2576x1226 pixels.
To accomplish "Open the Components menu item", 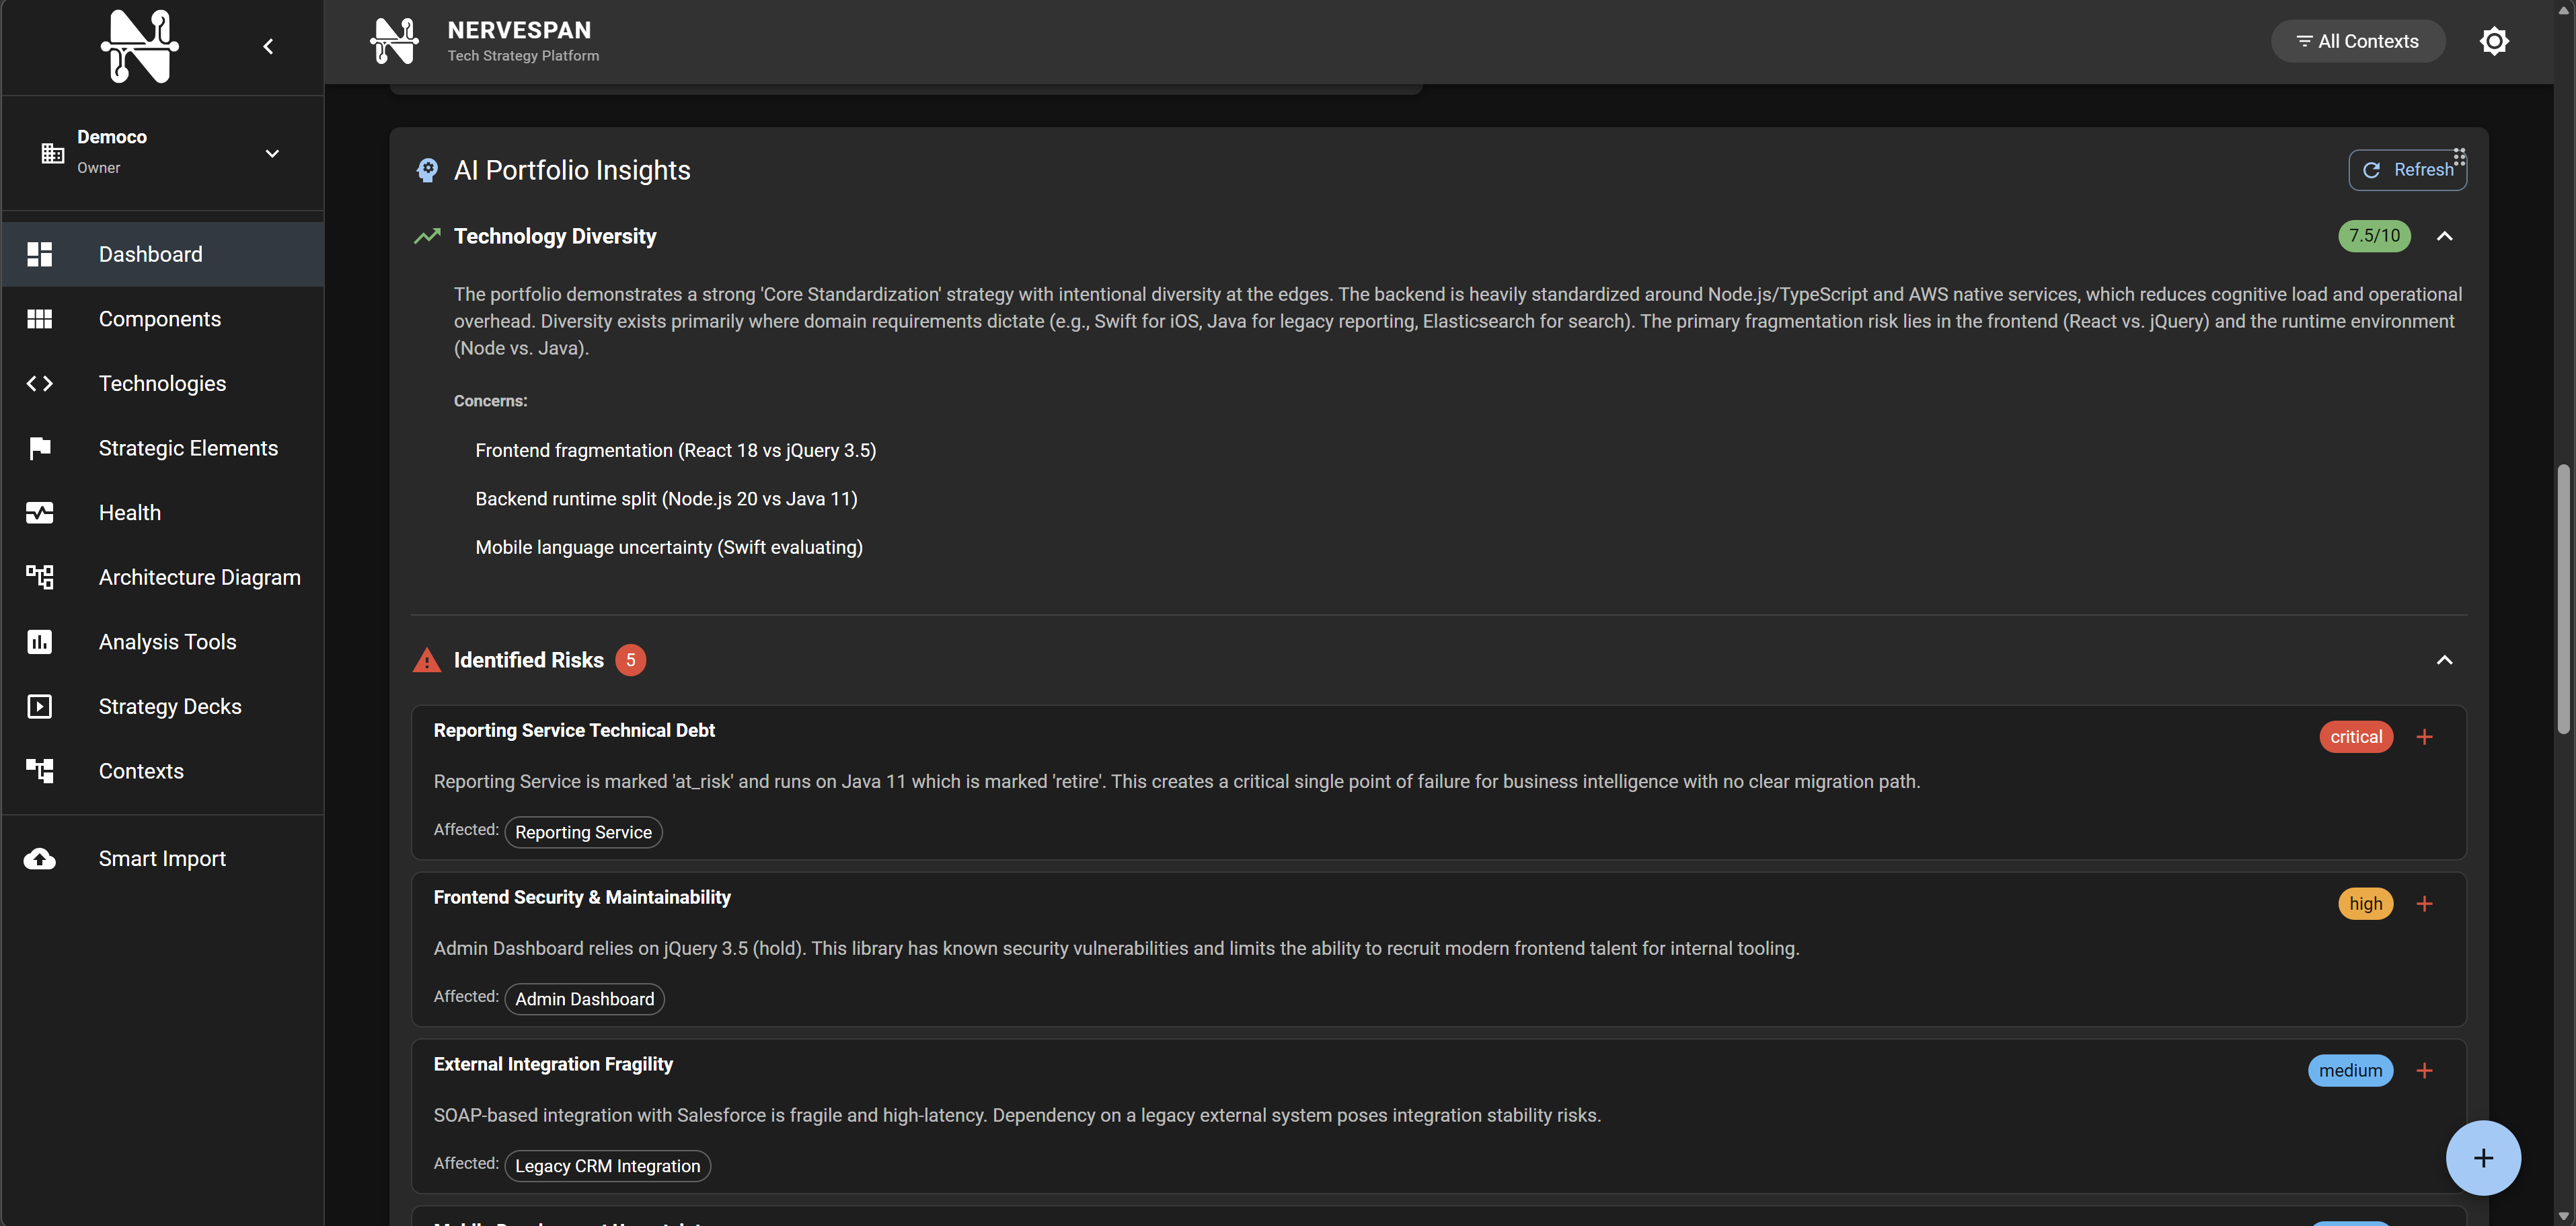I will pos(160,319).
